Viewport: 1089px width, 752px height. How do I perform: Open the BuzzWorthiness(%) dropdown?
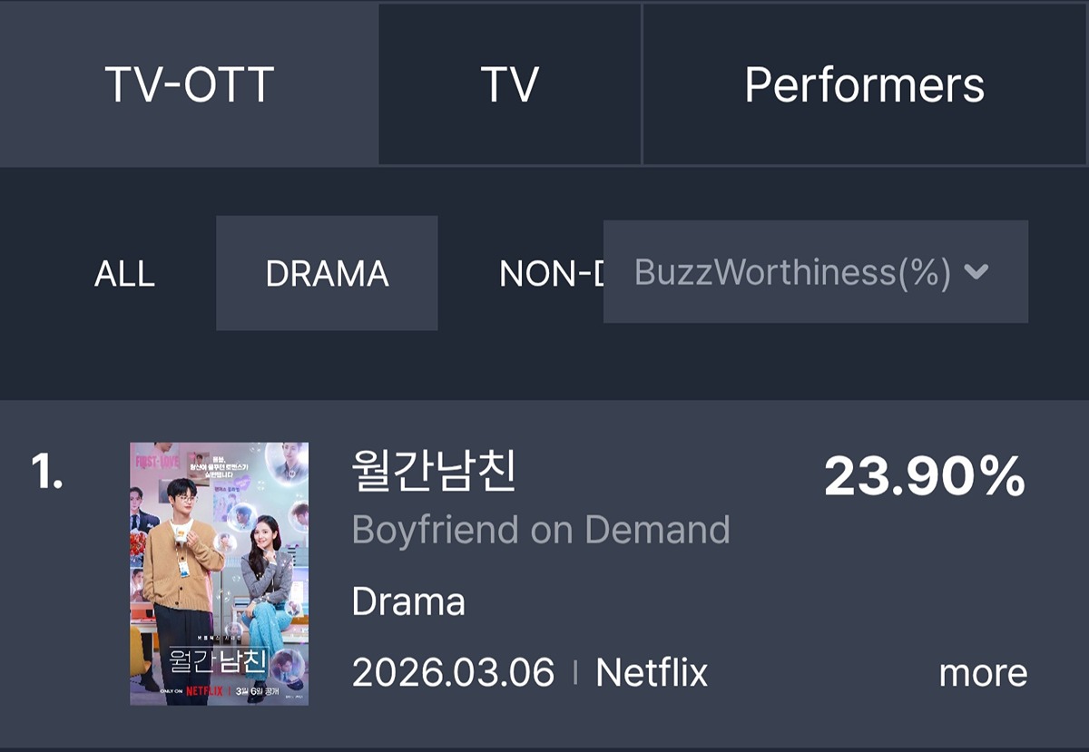(x=816, y=271)
